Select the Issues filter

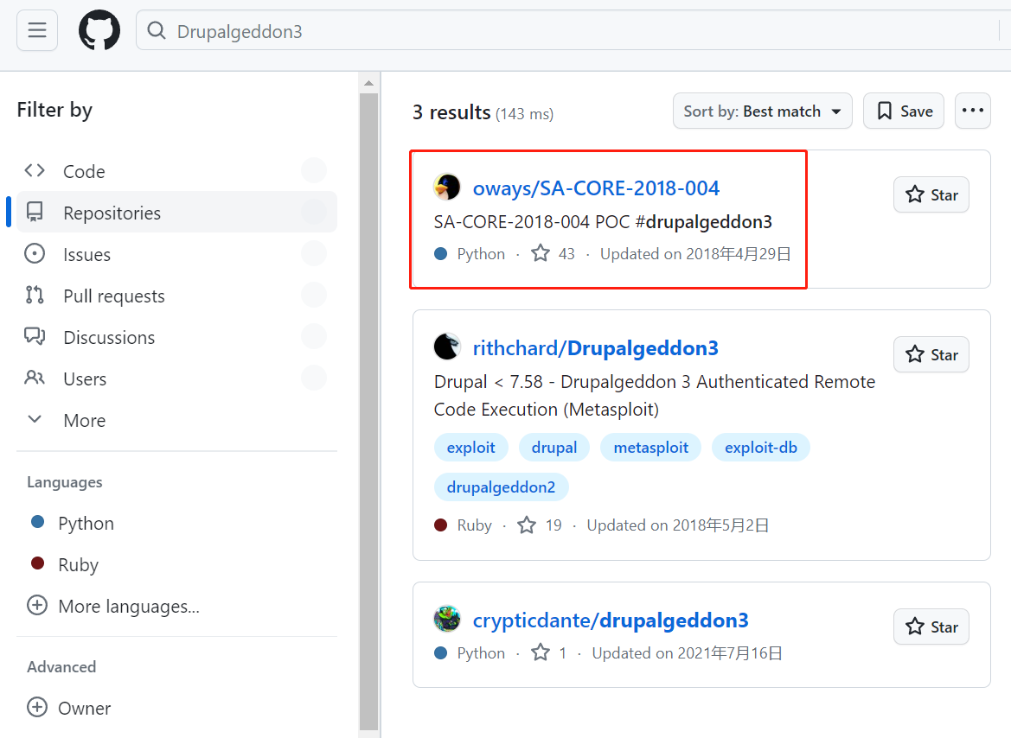point(86,254)
